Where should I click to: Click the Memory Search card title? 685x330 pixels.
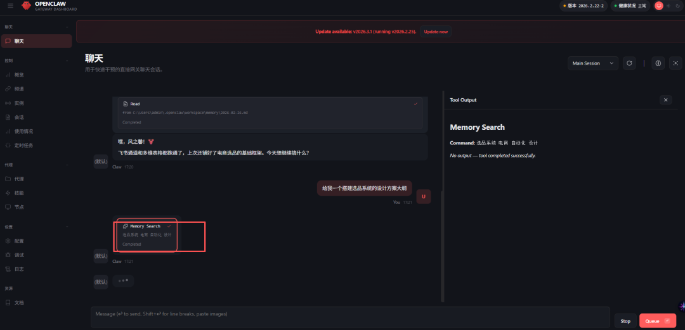point(145,226)
